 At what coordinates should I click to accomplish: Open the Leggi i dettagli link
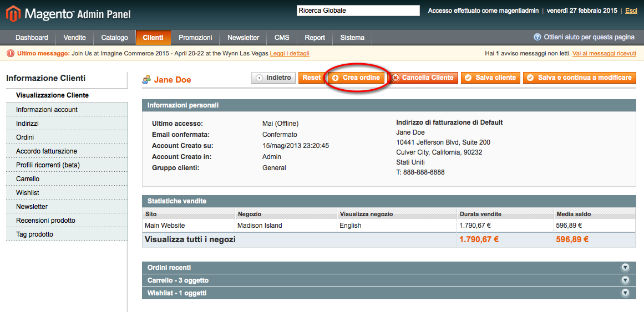point(290,54)
